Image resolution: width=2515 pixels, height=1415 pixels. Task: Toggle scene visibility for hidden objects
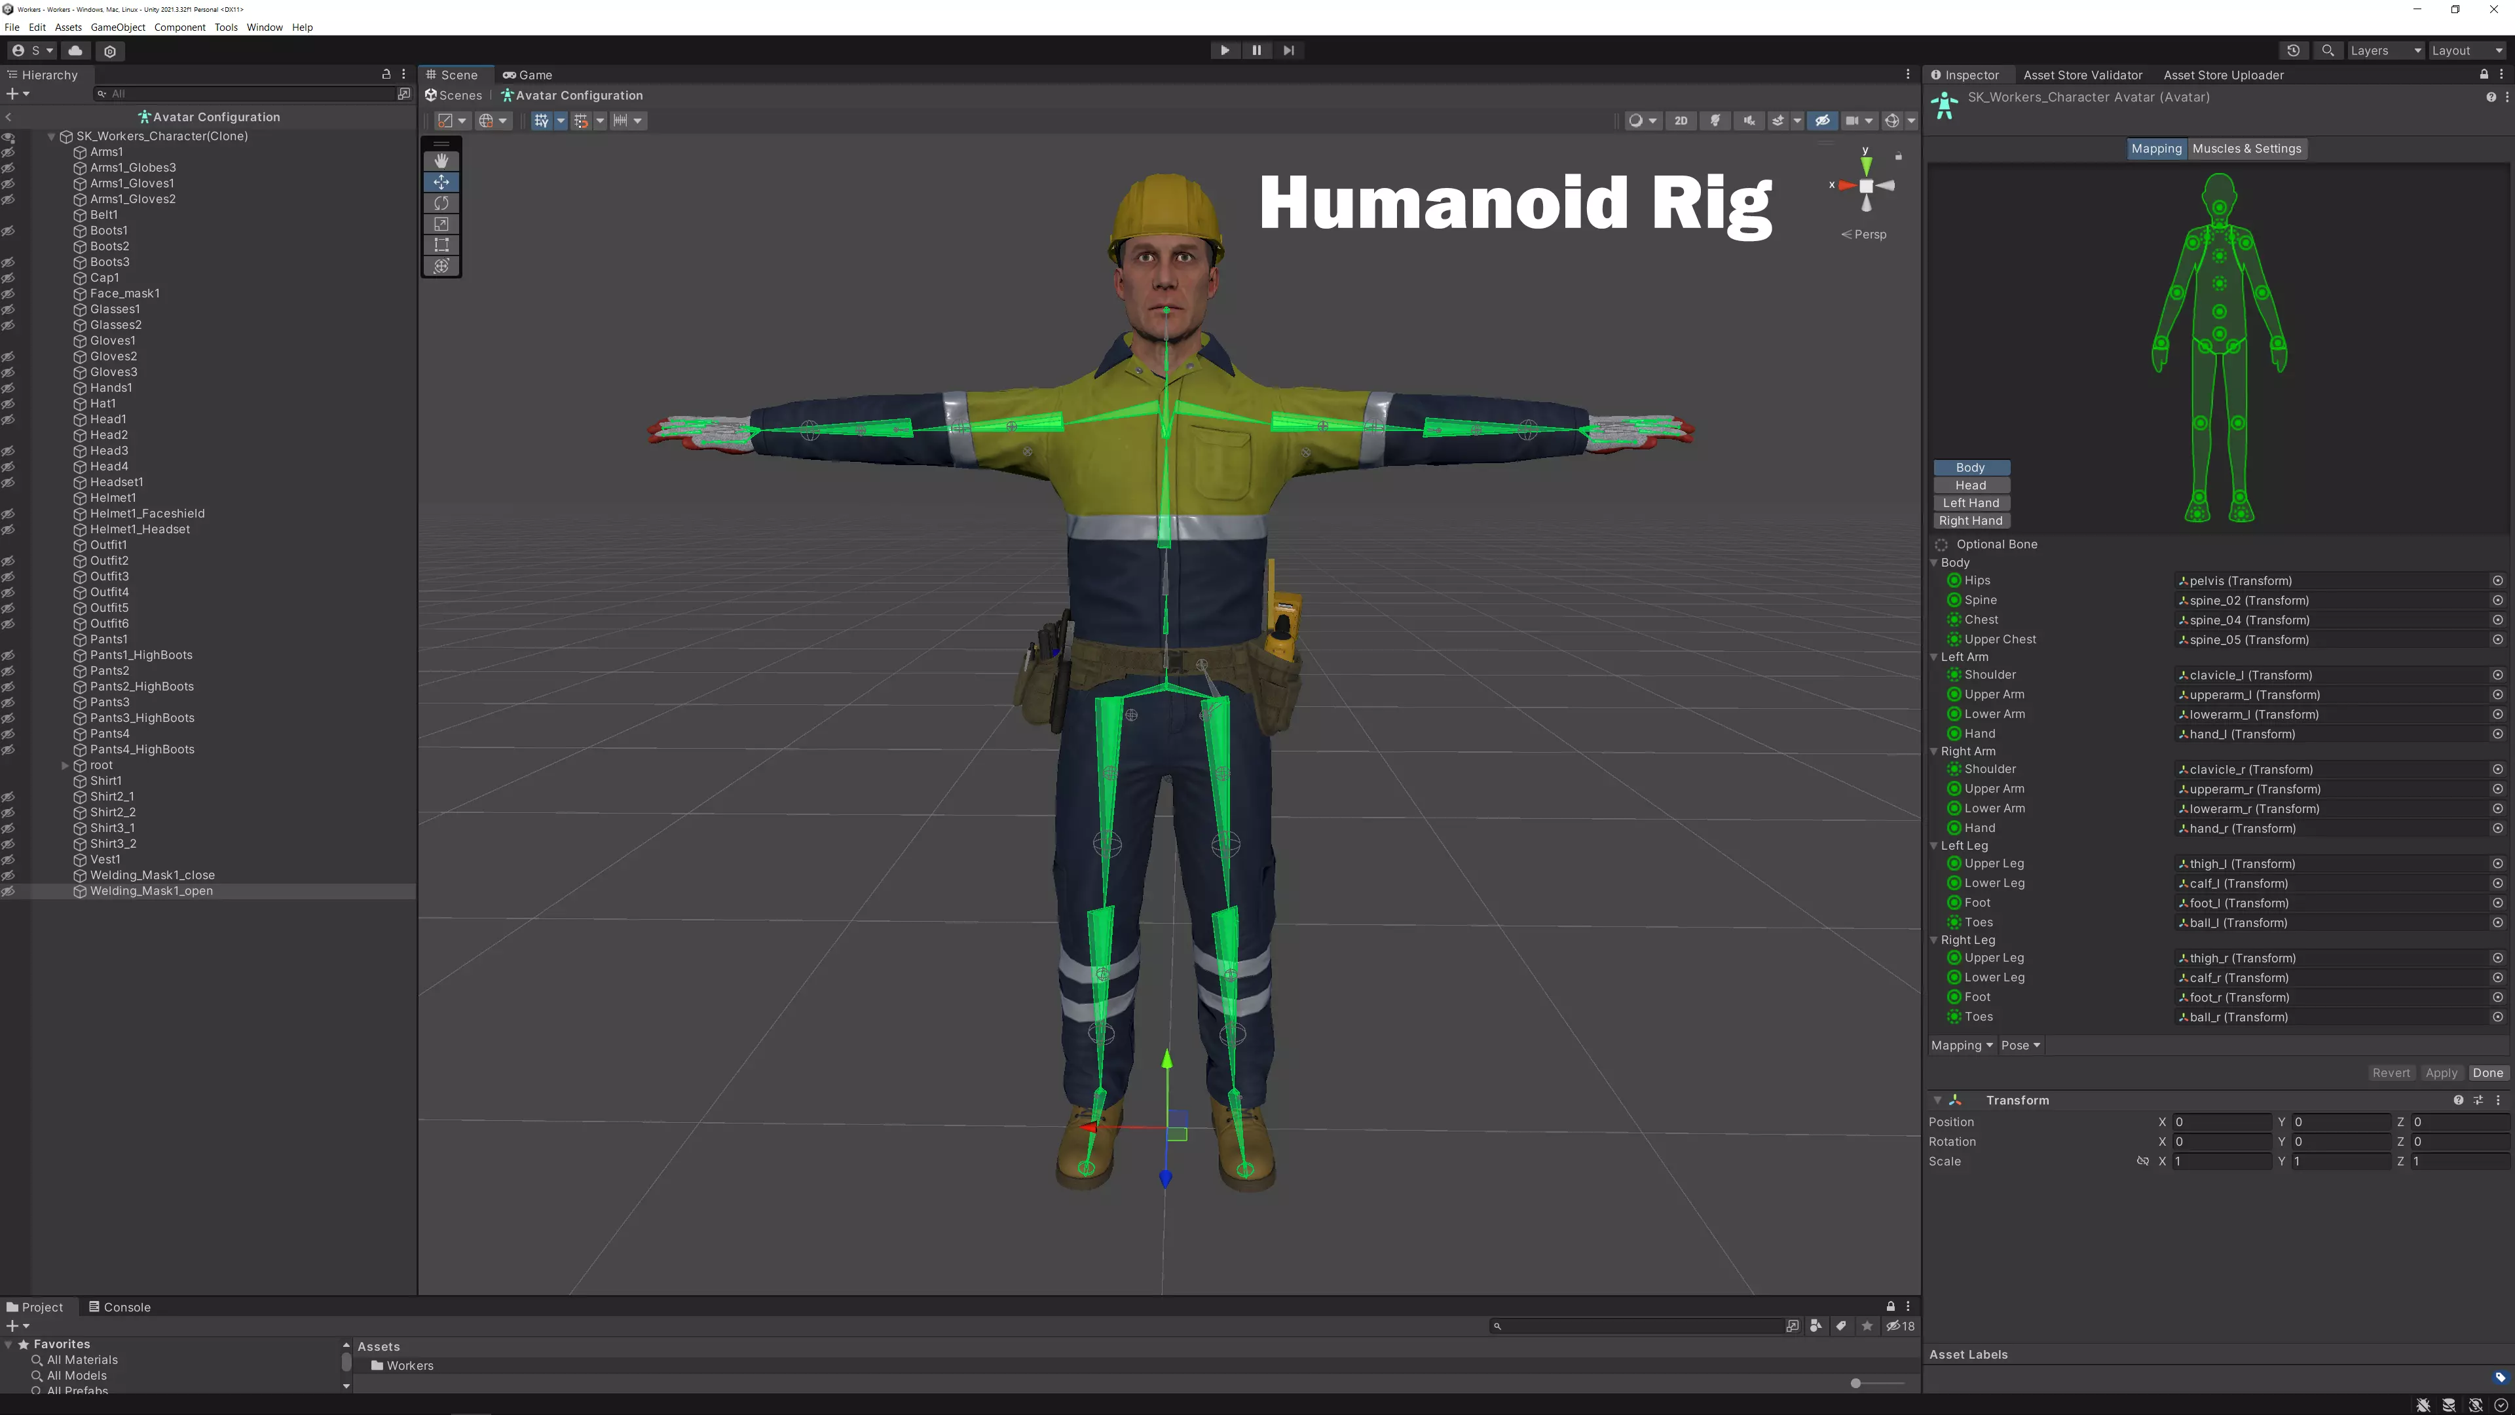1823,121
